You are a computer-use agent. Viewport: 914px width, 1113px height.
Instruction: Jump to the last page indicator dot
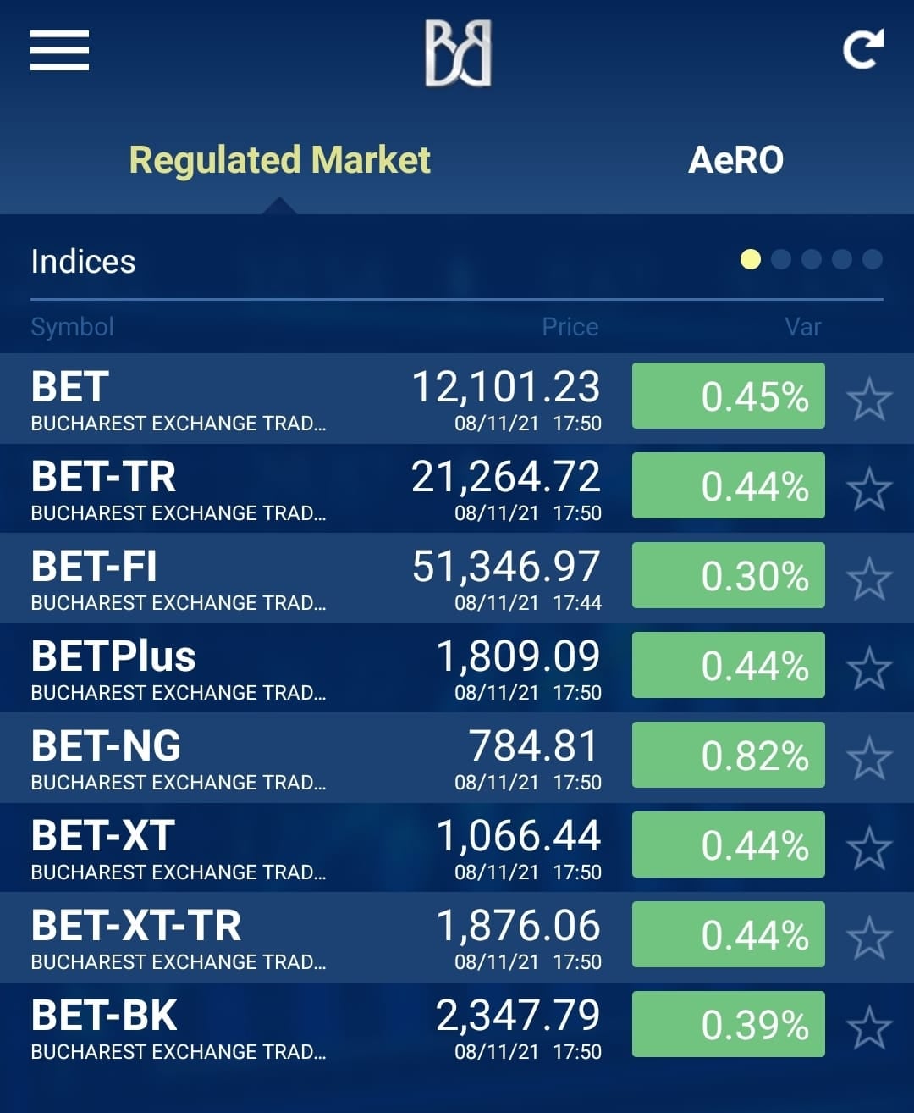873,259
